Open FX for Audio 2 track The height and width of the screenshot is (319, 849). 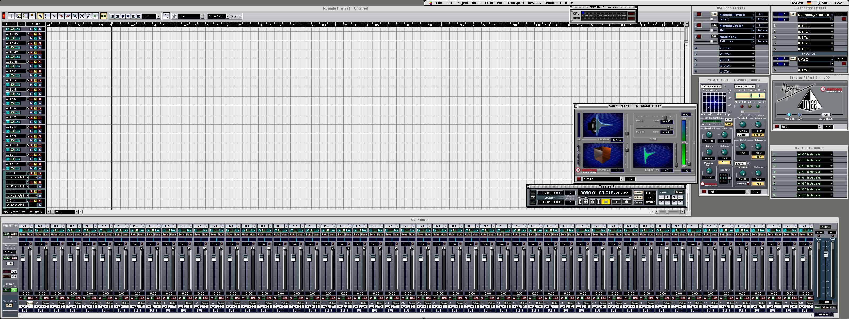click(x=8, y=75)
